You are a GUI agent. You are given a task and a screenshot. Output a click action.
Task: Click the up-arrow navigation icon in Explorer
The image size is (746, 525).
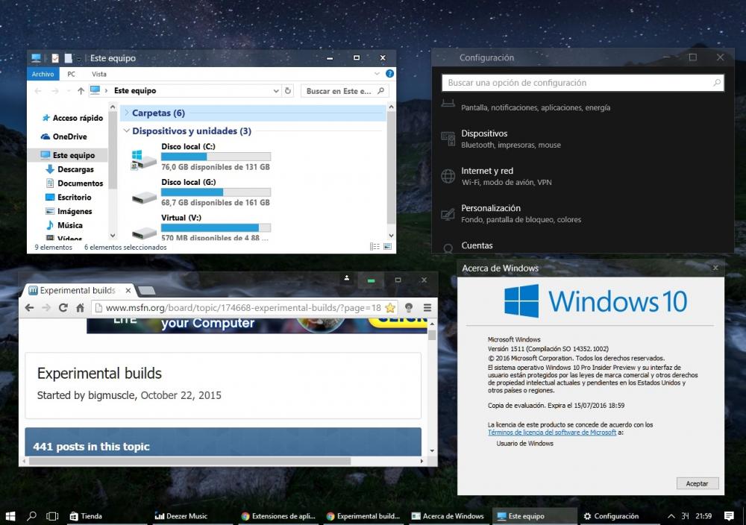point(81,91)
